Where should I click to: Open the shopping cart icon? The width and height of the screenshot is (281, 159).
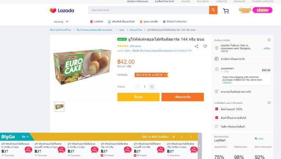(x=226, y=11)
